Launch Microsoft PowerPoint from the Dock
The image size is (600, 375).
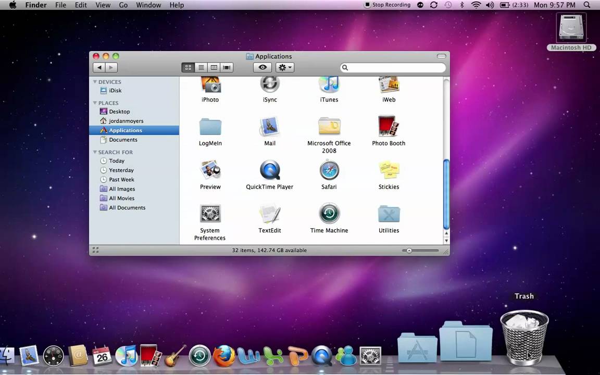298,356
